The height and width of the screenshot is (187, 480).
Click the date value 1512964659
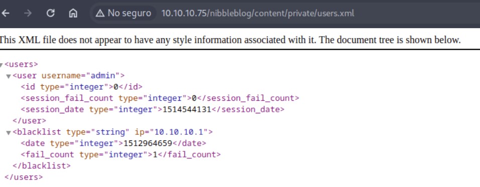tap(148, 143)
